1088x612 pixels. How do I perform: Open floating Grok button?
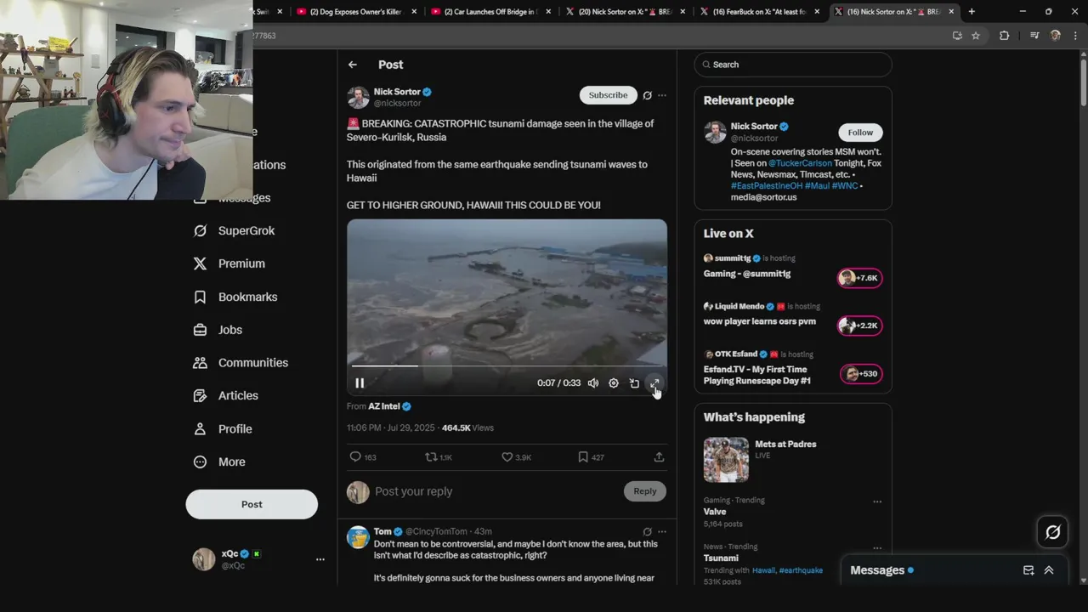(x=1053, y=532)
